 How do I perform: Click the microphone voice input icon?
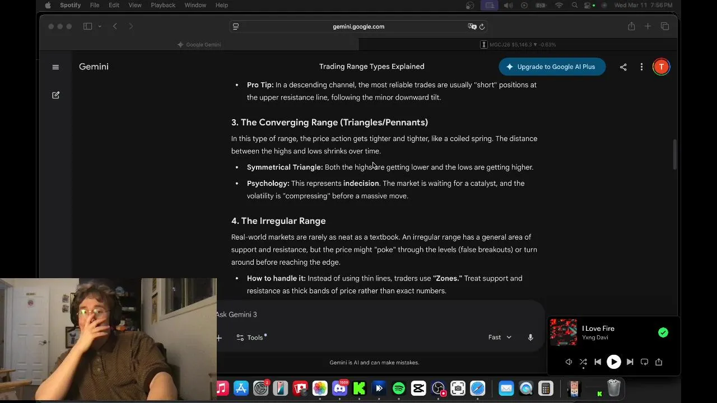coord(530,338)
